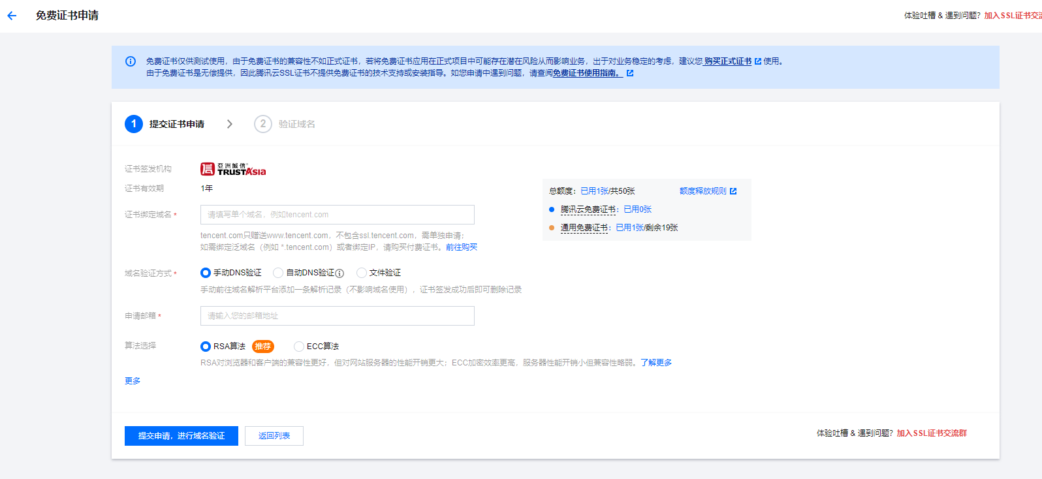The image size is (1042, 479).
Task: Click the 推荐 orange badge
Action: tap(262, 347)
